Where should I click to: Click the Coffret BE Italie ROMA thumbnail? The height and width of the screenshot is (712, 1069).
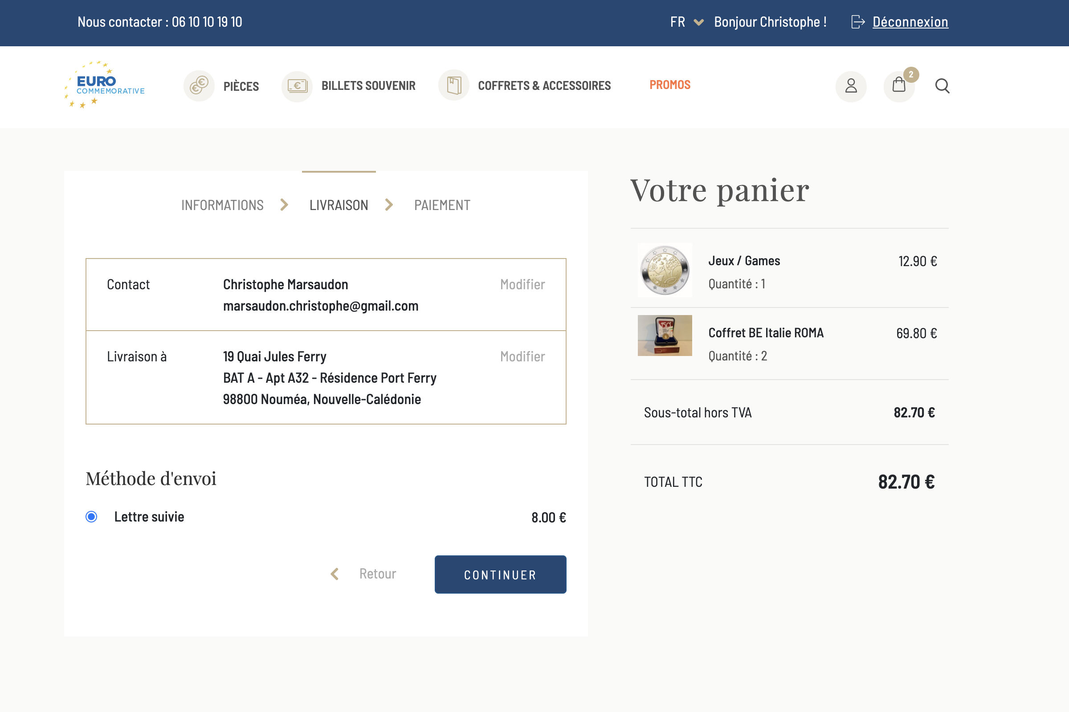pos(665,336)
